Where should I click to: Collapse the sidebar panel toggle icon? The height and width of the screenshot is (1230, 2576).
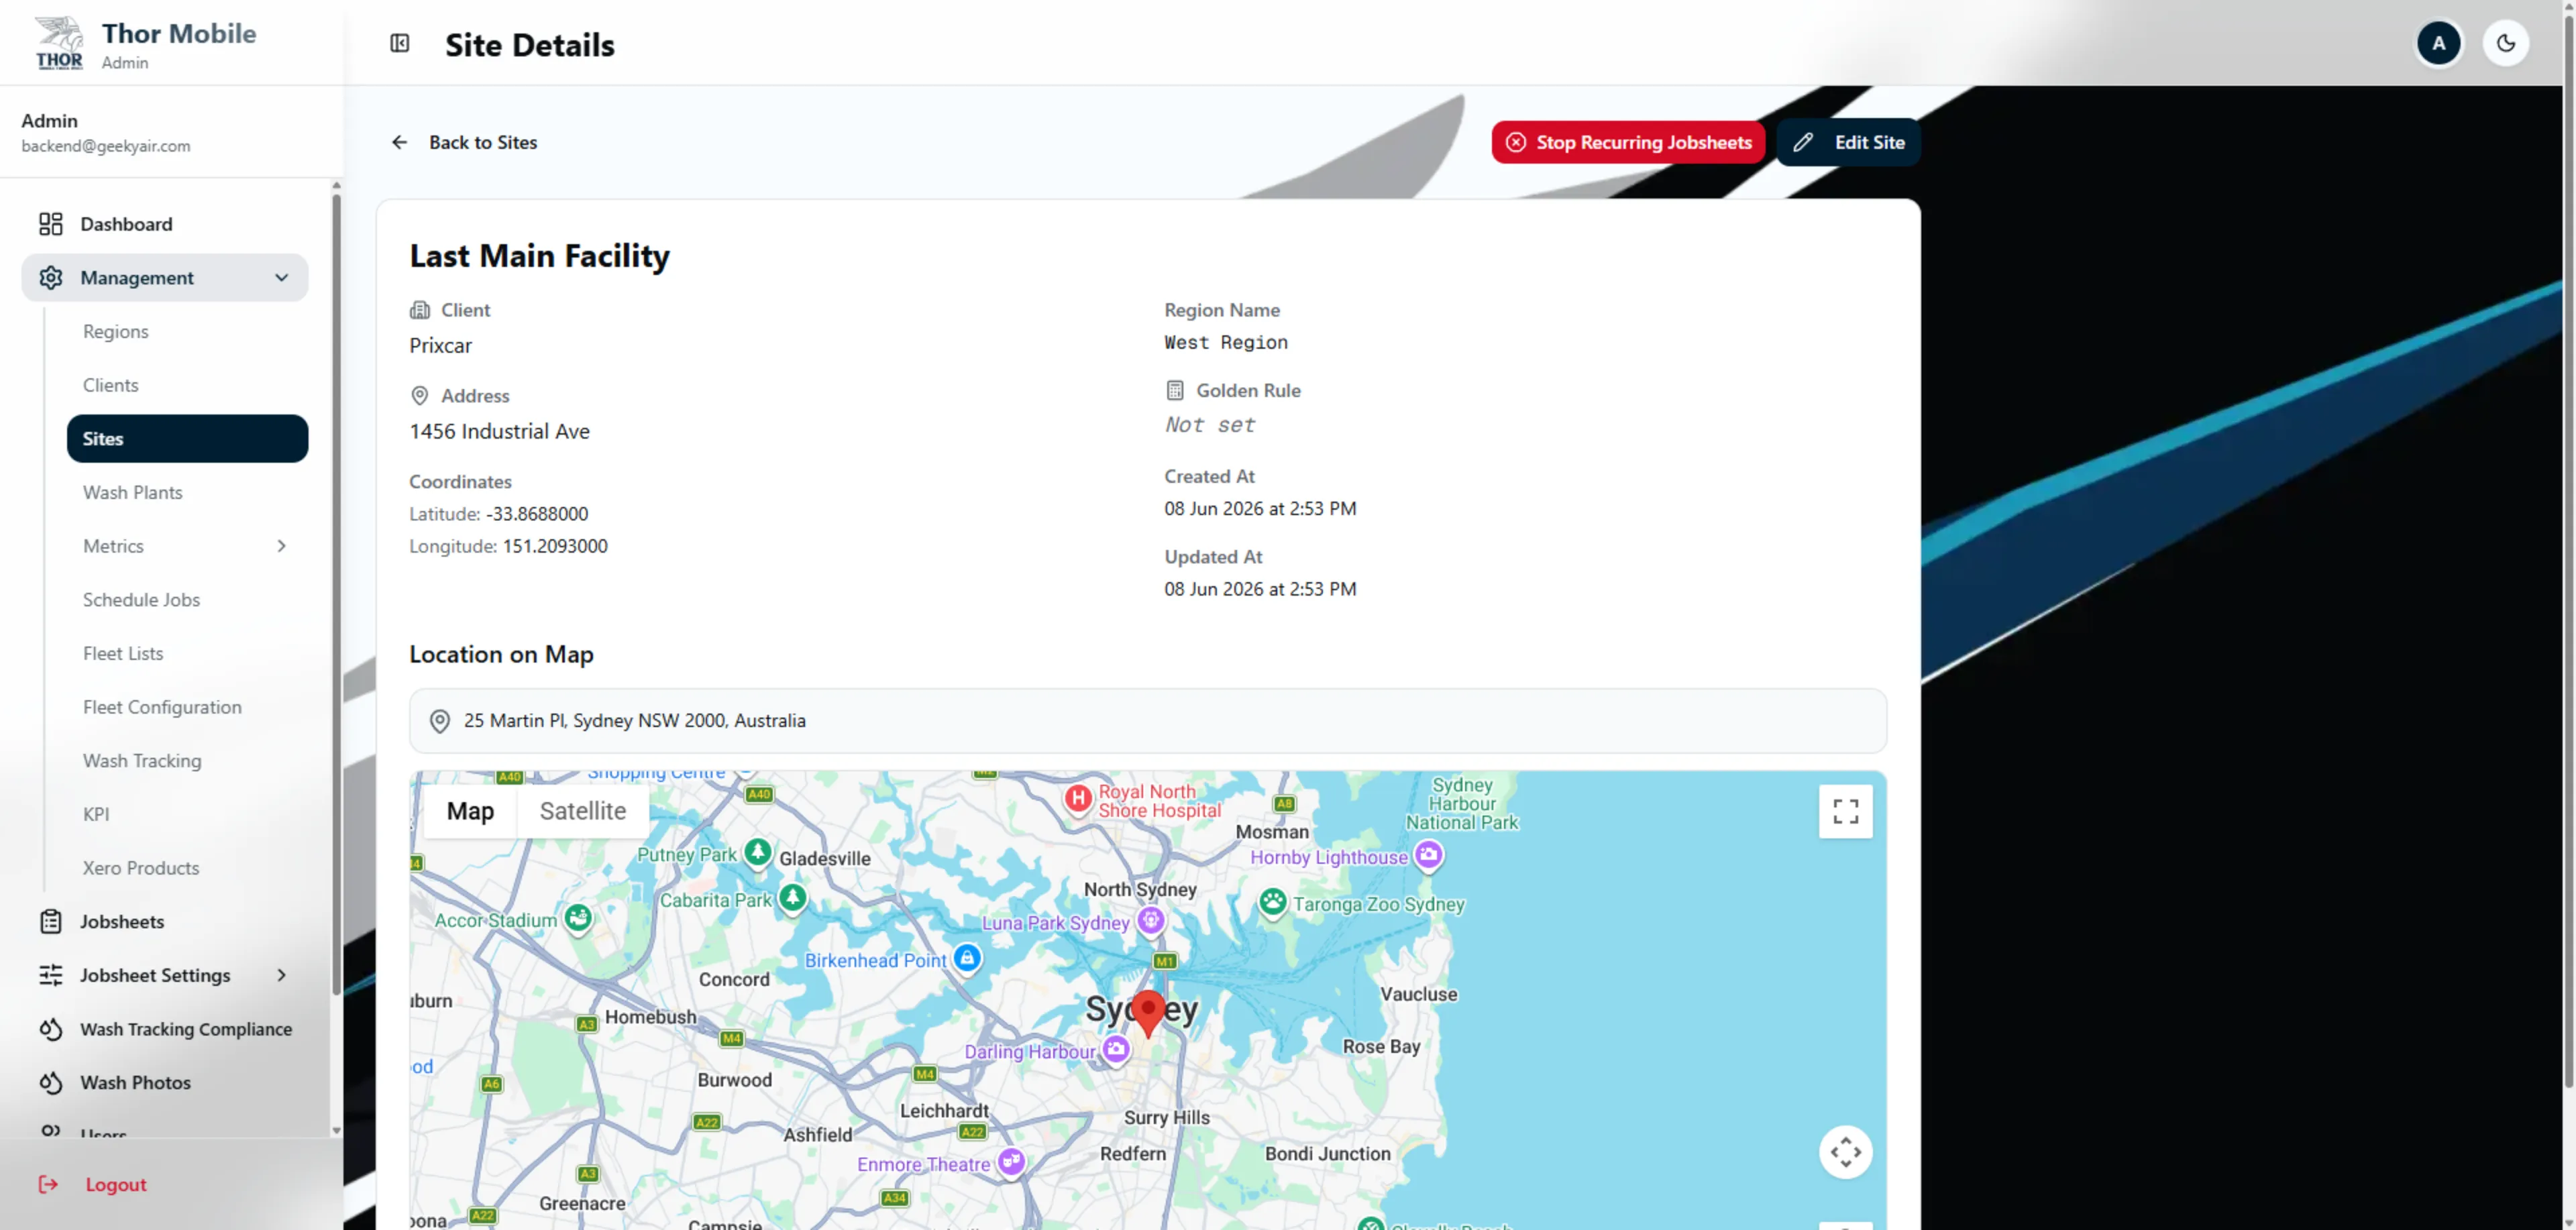(400, 43)
